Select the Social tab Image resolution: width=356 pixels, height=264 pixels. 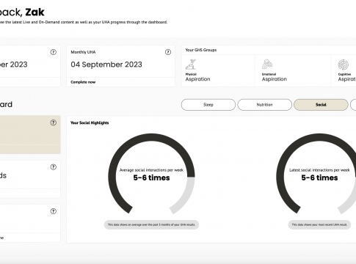(321, 105)
